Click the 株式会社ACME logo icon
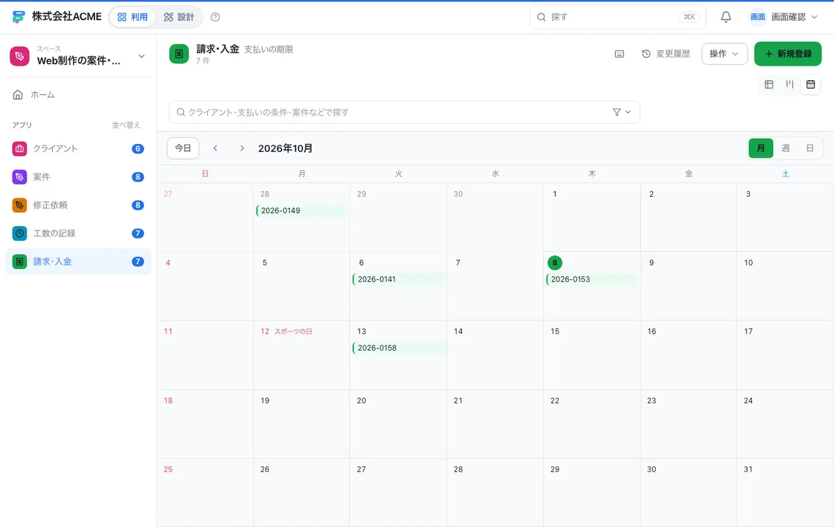Viewport: 834px width, 527px height. click(x=19, y=17)
